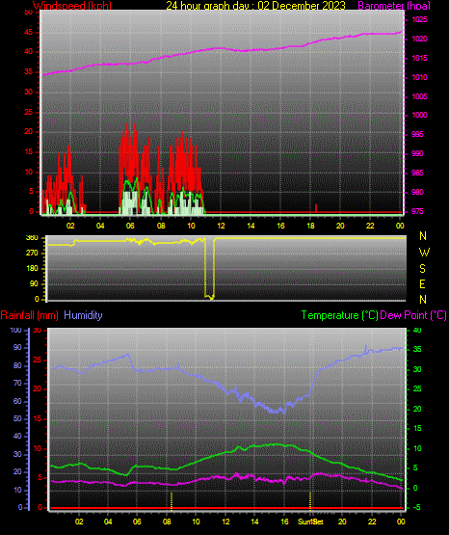Click the 270 wind direction axis value
This screenshot has width=449, height=535.
[32, 254]
